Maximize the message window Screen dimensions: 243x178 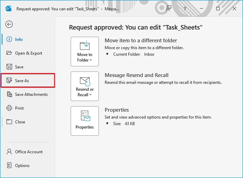tap(218, 9)
